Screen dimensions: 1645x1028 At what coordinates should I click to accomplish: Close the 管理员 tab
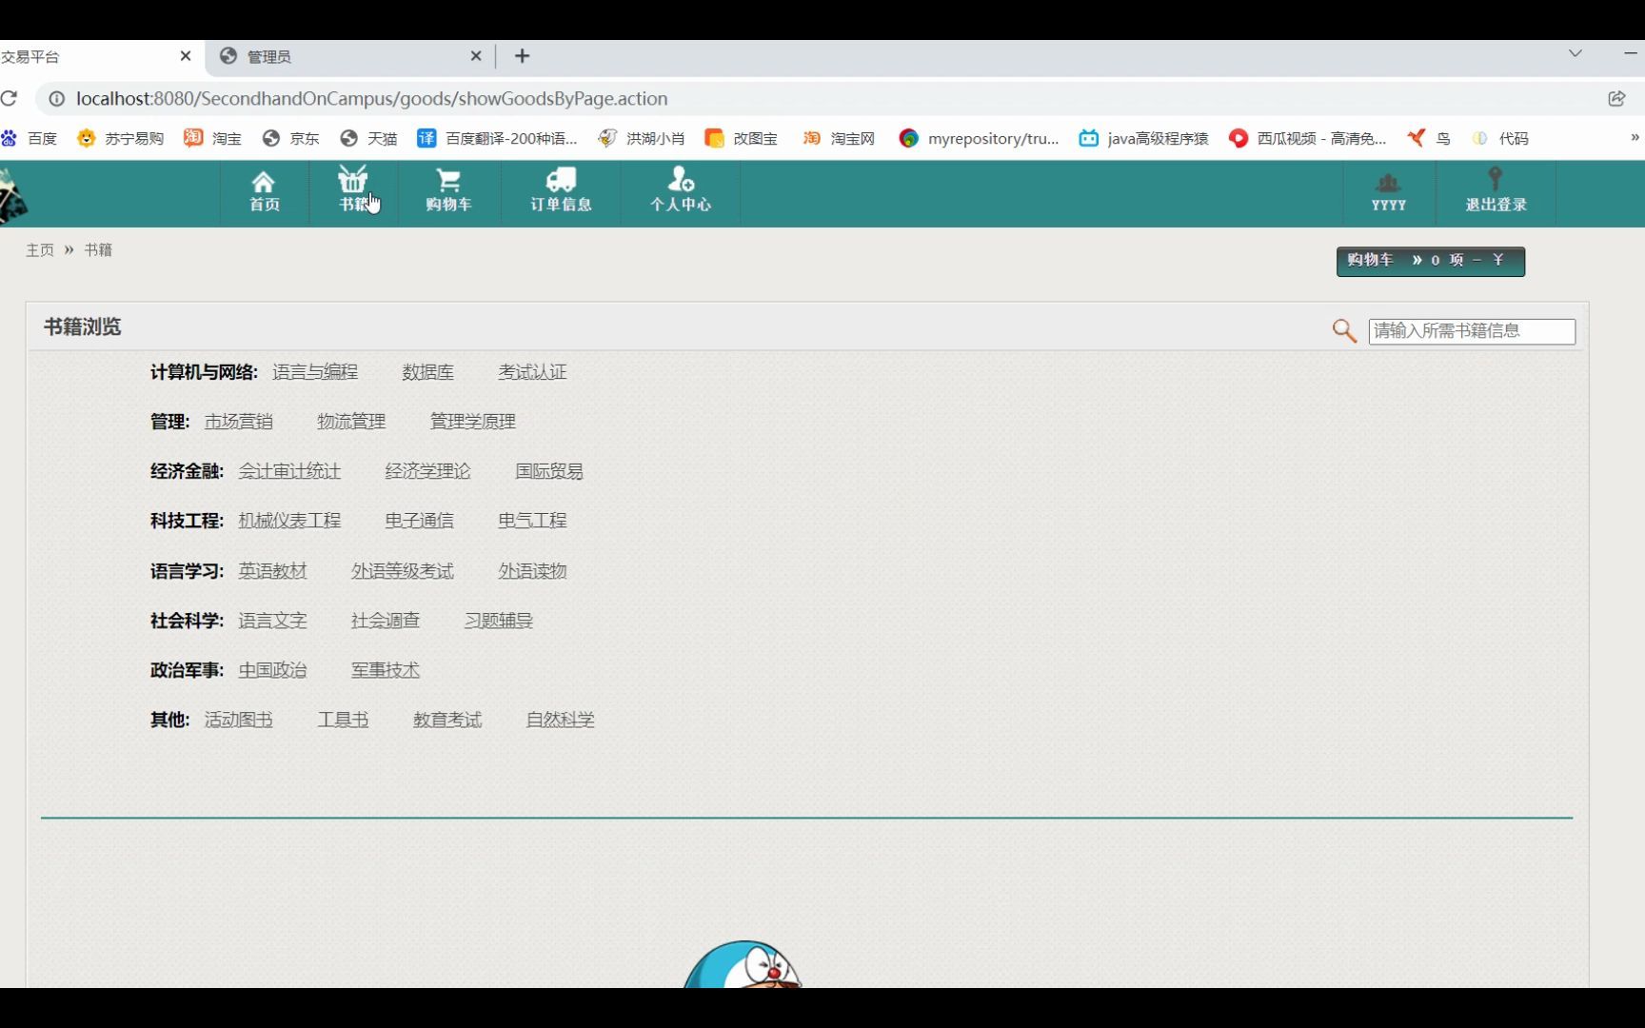[476, 56]
